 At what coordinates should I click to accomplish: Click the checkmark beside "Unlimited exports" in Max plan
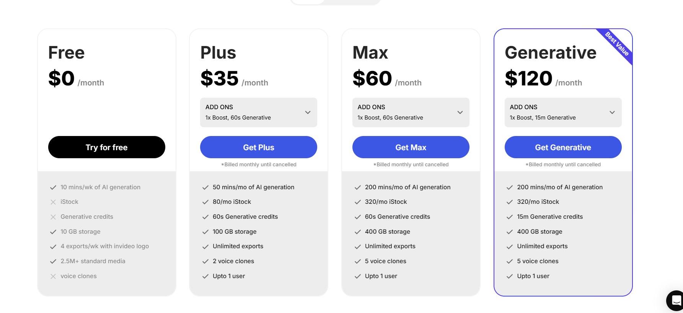(x=358, y=246)
